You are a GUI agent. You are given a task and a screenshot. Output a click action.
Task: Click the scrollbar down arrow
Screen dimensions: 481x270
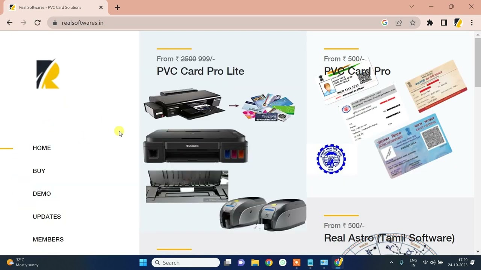(x=478, y=252)
